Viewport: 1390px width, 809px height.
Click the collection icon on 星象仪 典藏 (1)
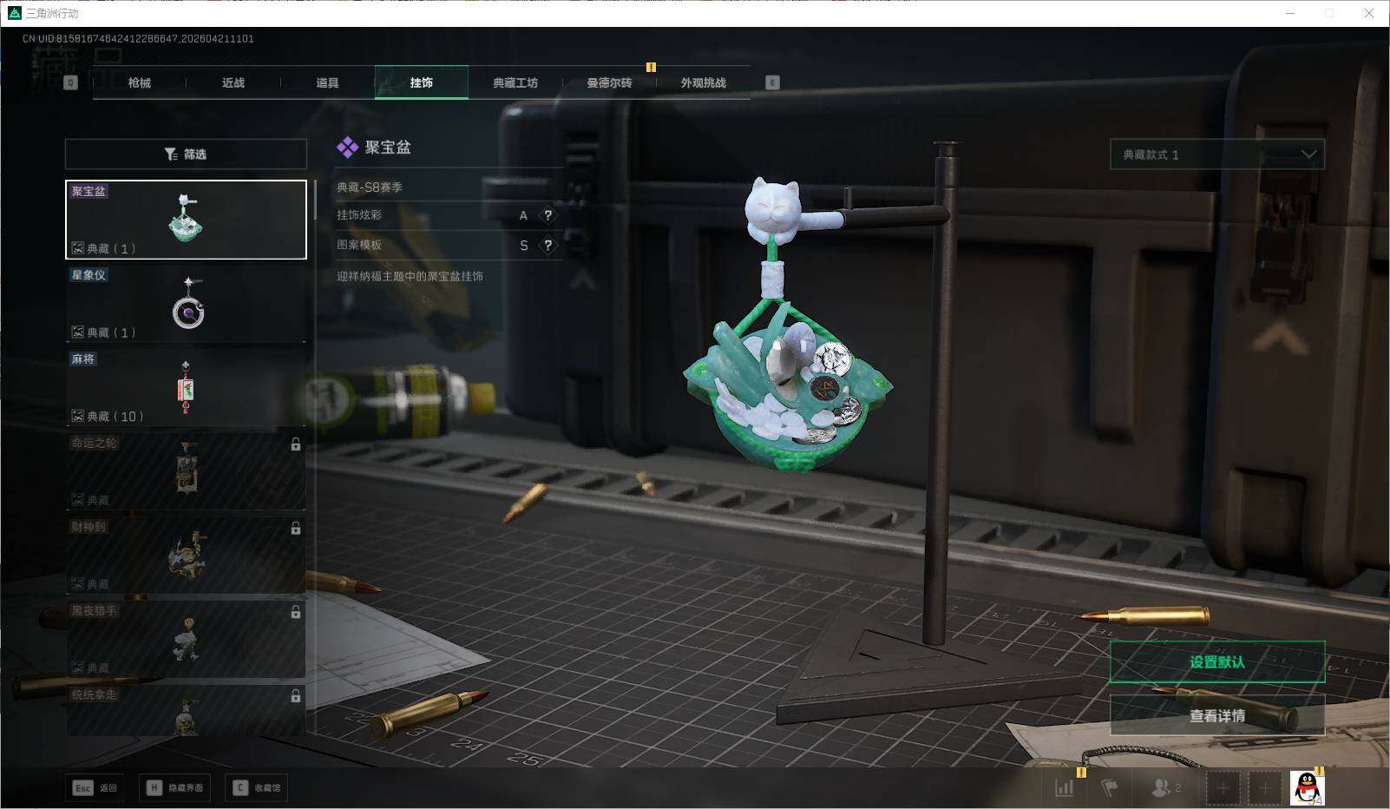coord(77,332)
